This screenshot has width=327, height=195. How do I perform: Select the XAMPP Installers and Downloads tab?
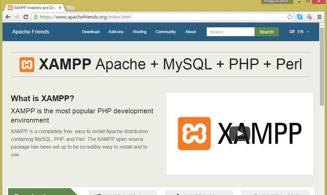click(34, 8)
